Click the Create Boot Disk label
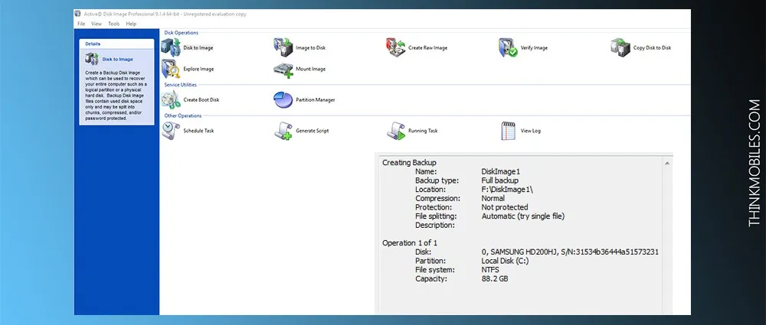The height and width of the screenshot is (325, 766). 201,100
